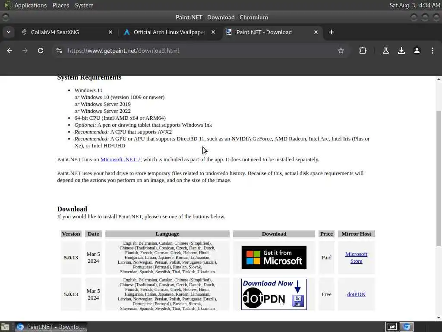Screen dimensions: 442x332
Task: Open a new tab with plus button
Action: tap(331, 32)
